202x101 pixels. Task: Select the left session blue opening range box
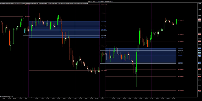[x=64, y=29]
